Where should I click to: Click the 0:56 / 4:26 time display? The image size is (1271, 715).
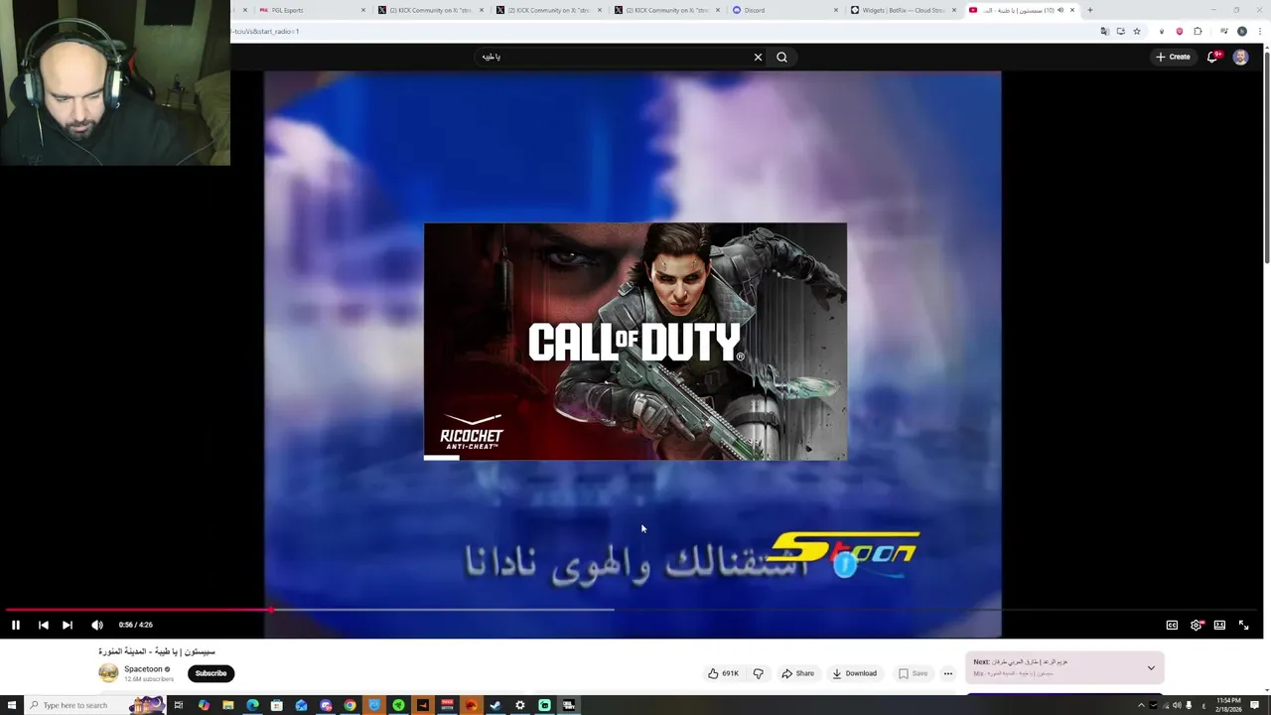(x=135, y=625)
